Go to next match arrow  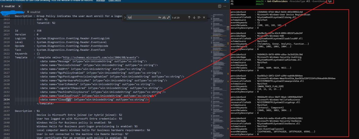194,17
